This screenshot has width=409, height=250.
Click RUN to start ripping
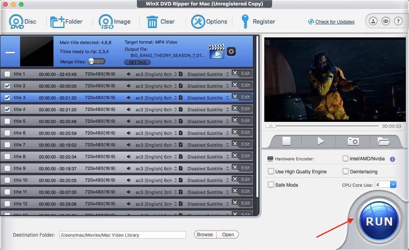[x=378, y=221]
